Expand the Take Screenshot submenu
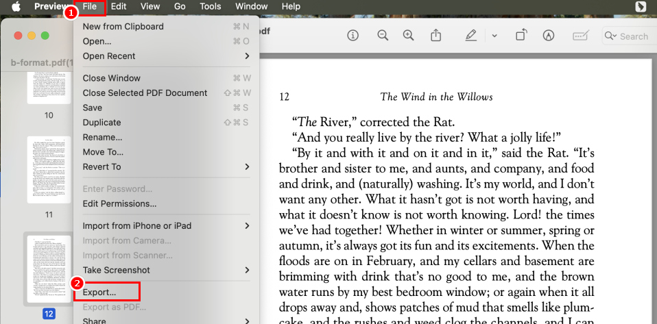The height and width of the screenshot is (324, 657). (167, 270)
